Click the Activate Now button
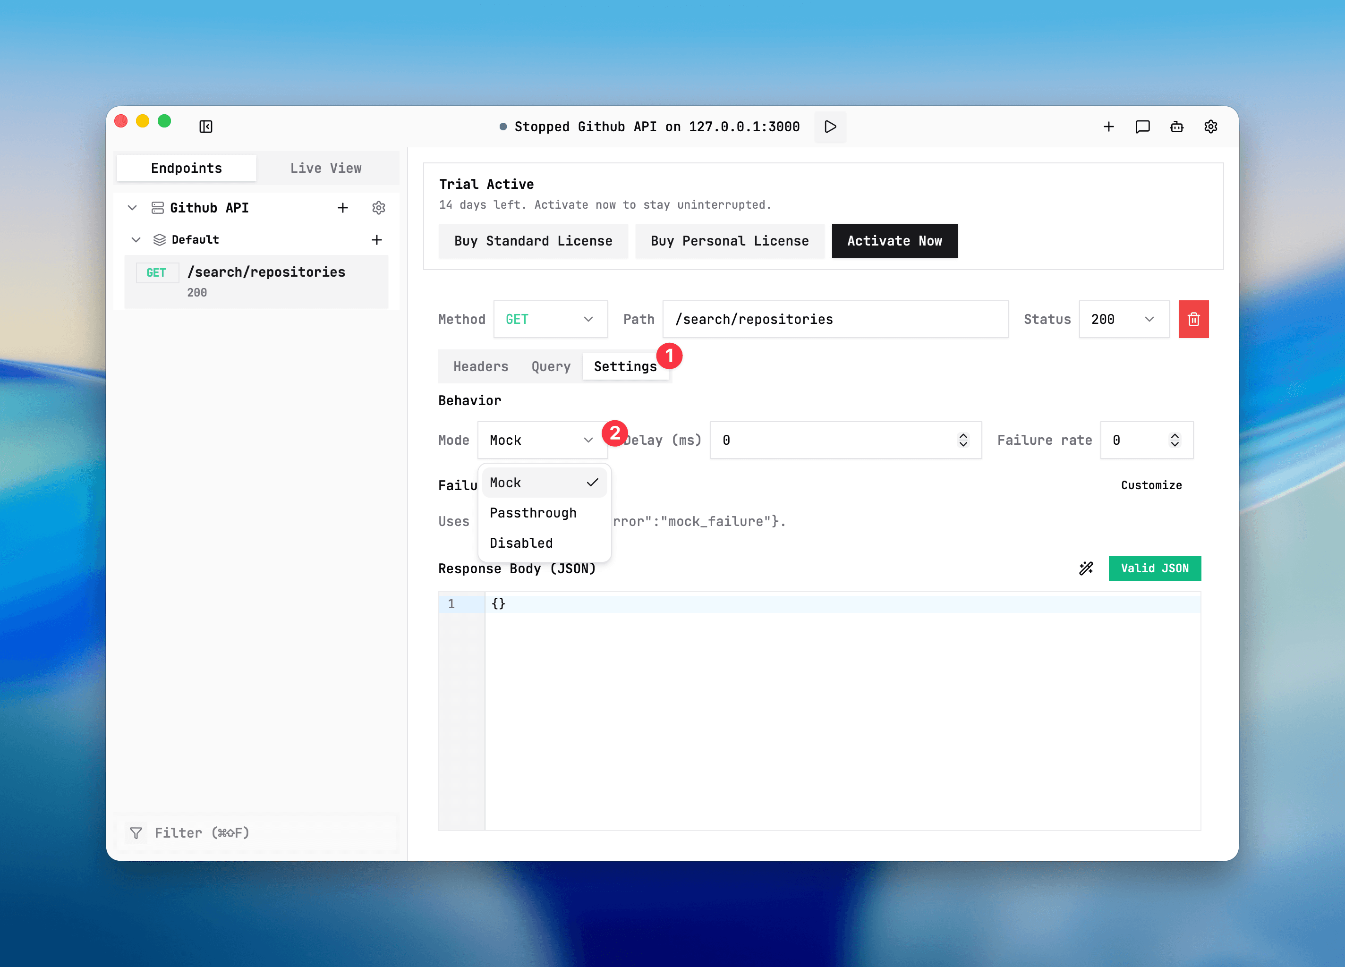This screenshot has height=967, width=1345. click(894, 241)
